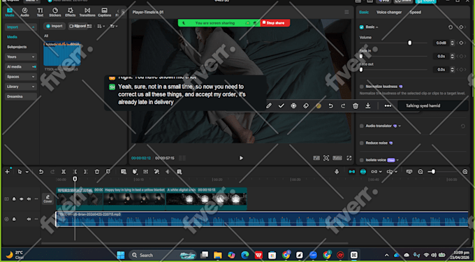Open the media filter dropdown
Screen dimensions: 475x262
pyautogui.click(x=114, y=27)
